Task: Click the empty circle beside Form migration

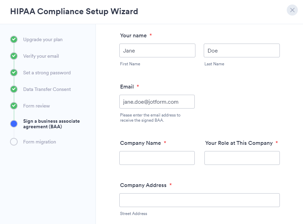Action: 14,142
